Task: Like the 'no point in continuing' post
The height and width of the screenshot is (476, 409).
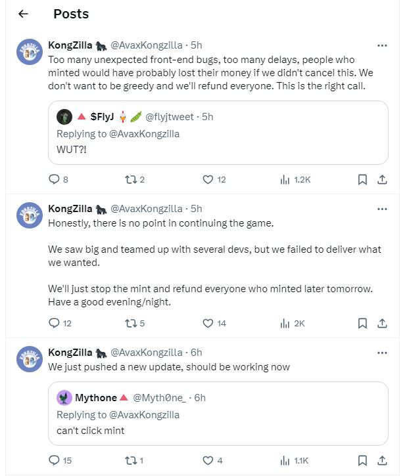Action: (x=208, y=323)
